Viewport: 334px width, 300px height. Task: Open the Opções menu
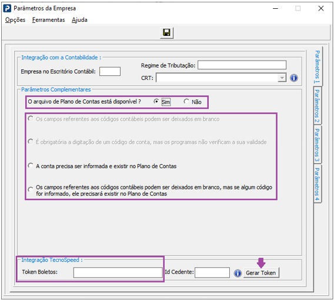coord(15,20)
